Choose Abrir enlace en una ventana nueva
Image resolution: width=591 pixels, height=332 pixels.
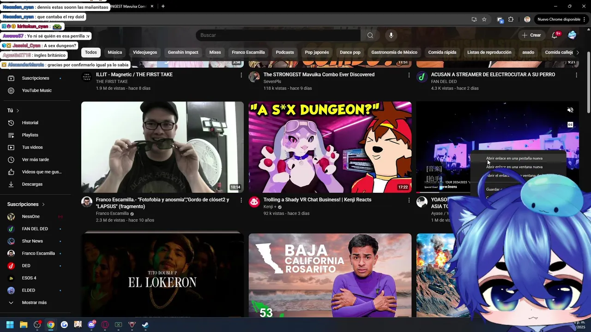pyautogui.click(x=518, y=167)
